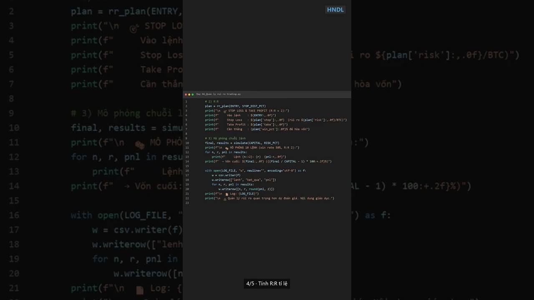
Task: Click line number 15 in the gutter
Action: pos(187,166)
